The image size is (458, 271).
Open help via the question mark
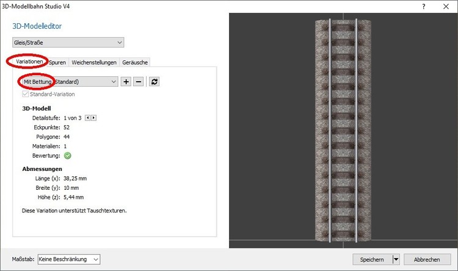pos(424,7)
